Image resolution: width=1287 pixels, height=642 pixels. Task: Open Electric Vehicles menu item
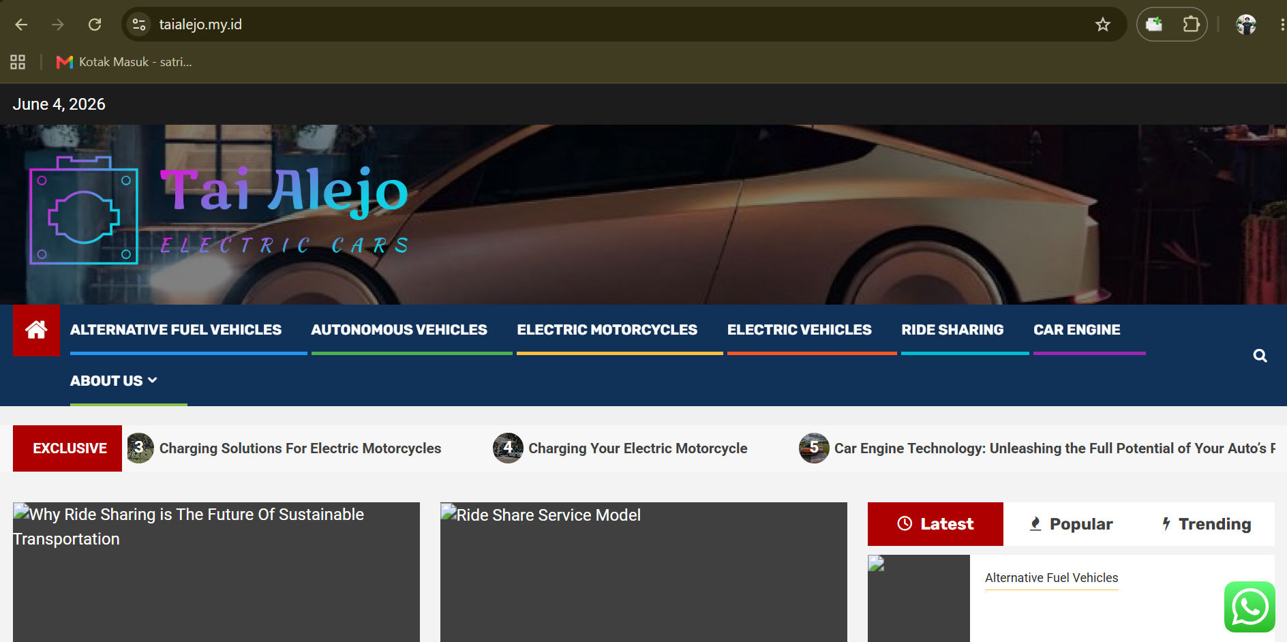800,330
